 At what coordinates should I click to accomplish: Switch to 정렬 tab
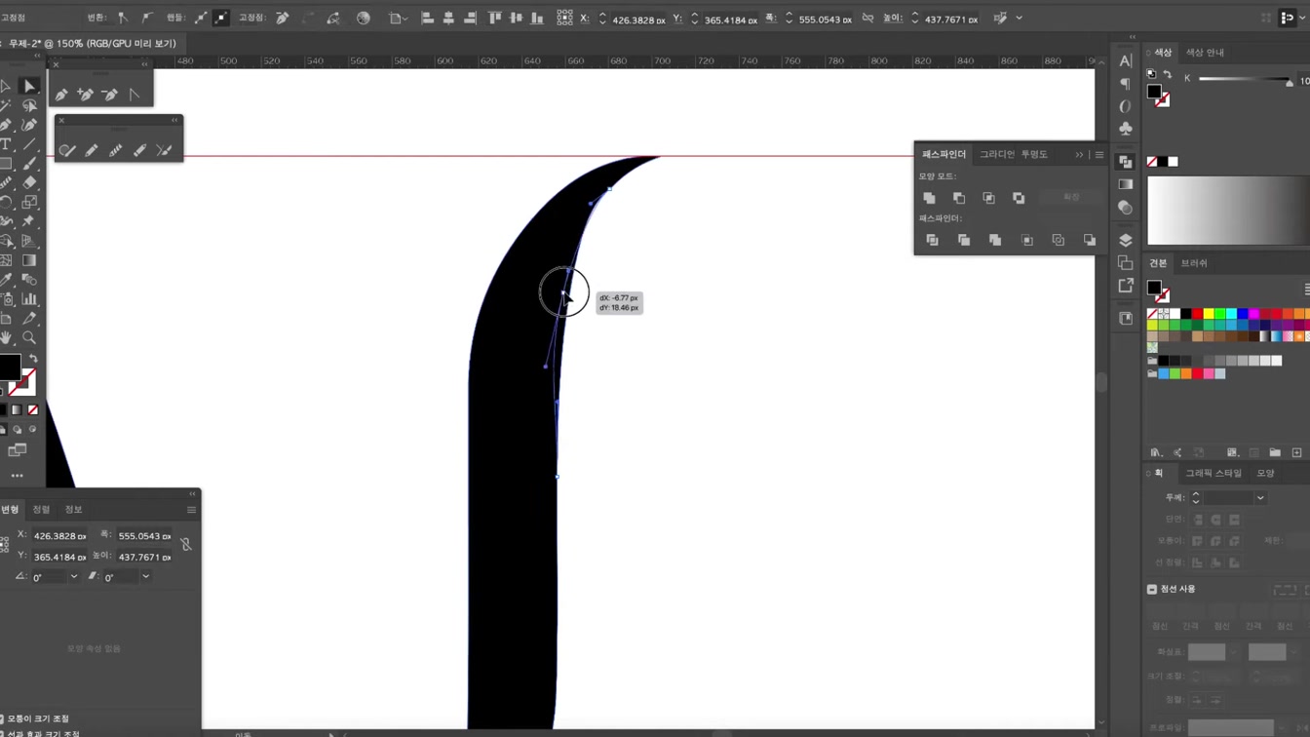click(x=41, y=509)
